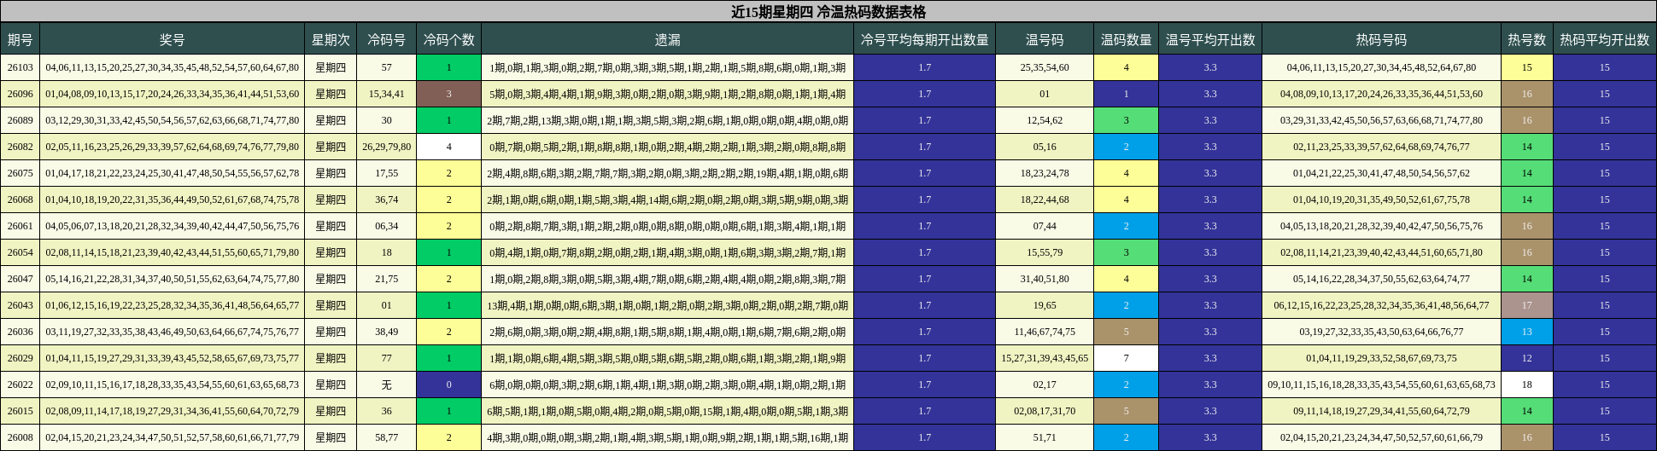Image resolution: width=1657 pixels, height=451 pixels.
Task: Select period number 26082
Action: [x=20, y=147]
